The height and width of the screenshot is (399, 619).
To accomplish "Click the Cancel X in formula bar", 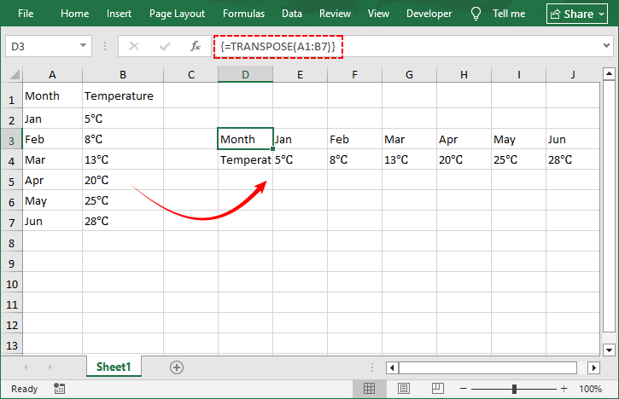I will 134,46.
